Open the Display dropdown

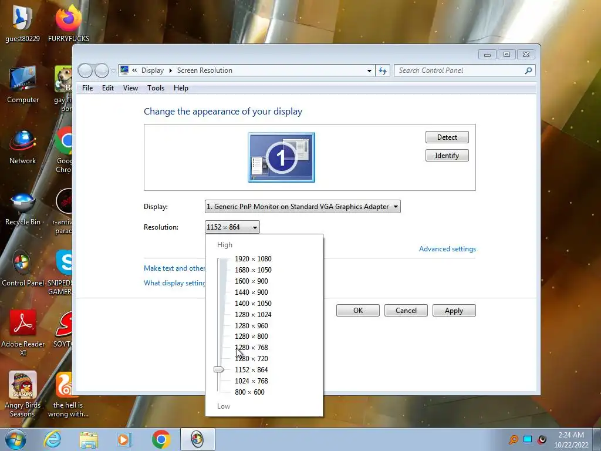point(303,207)
